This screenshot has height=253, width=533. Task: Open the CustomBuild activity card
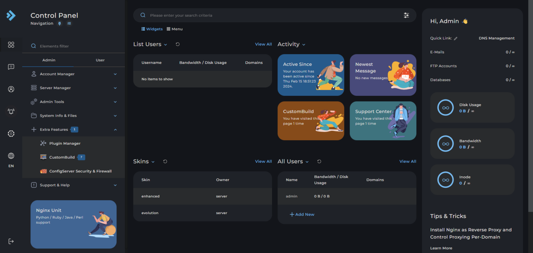pyautogui.click(x=311, y=121)
